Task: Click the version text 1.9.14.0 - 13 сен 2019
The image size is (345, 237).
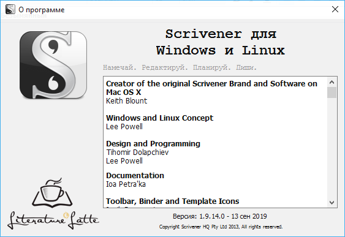Action: (219, 216)
